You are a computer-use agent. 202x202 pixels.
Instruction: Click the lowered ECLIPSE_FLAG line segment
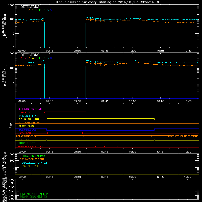point(100,130)
